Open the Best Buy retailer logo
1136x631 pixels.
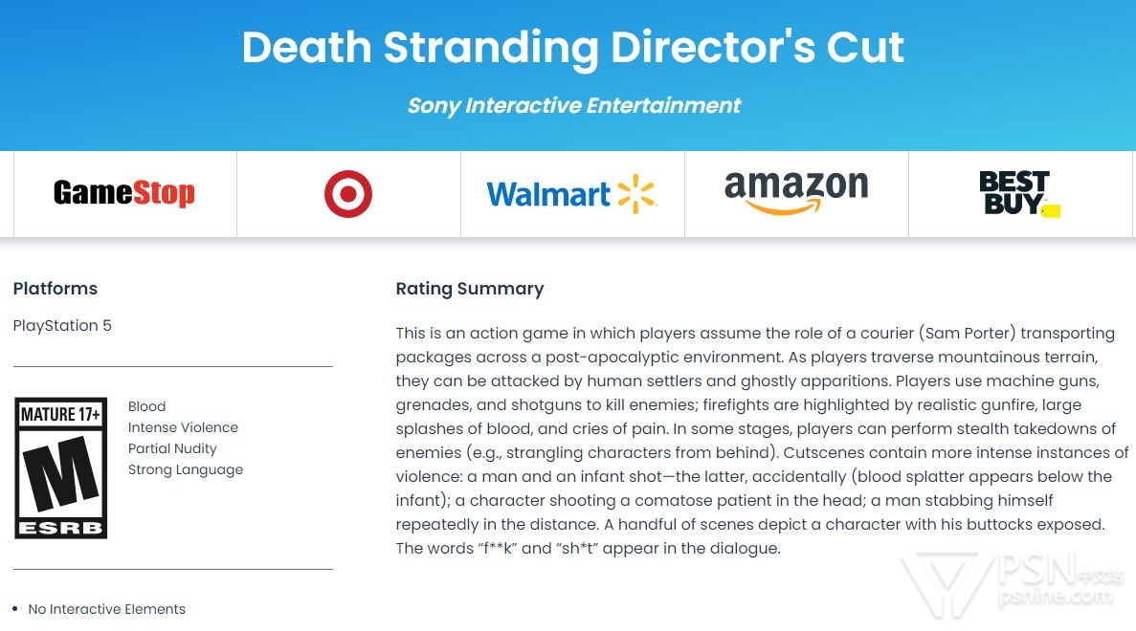pos(1018,194)
